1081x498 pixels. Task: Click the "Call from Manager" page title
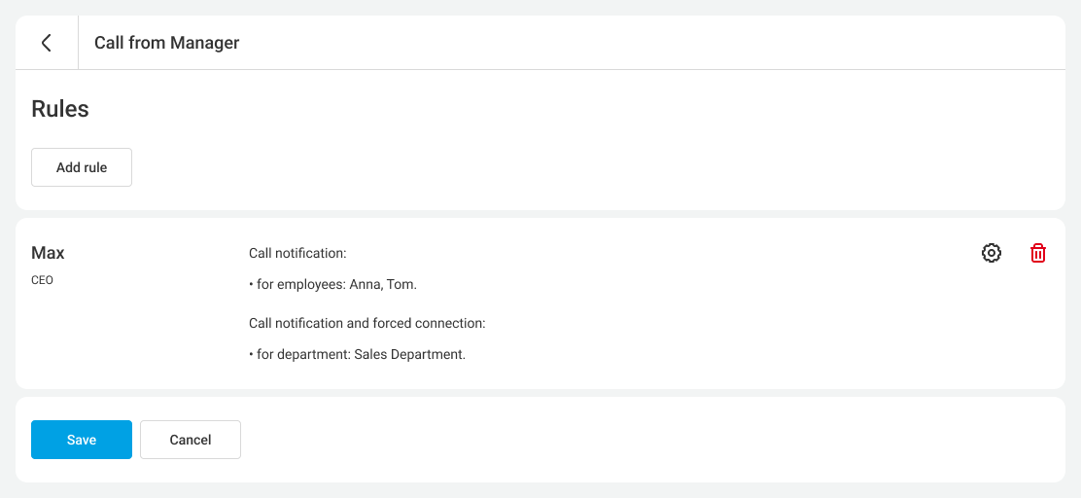pyautogui.click(x=166, y=43)
